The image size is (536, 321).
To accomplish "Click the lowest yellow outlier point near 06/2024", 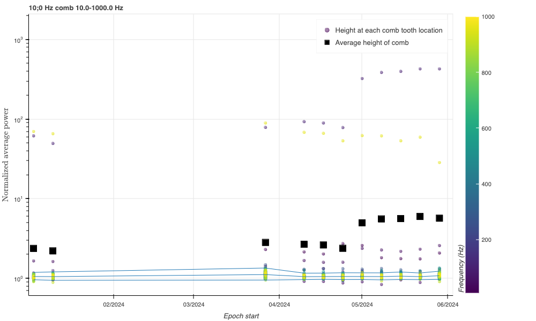I will tap(440, 163).
